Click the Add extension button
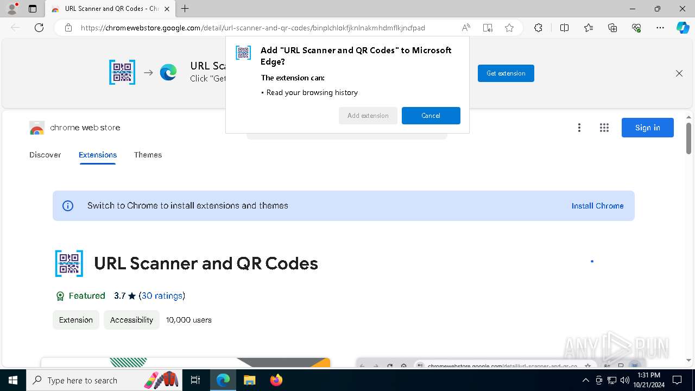 (x=368, y=116)
